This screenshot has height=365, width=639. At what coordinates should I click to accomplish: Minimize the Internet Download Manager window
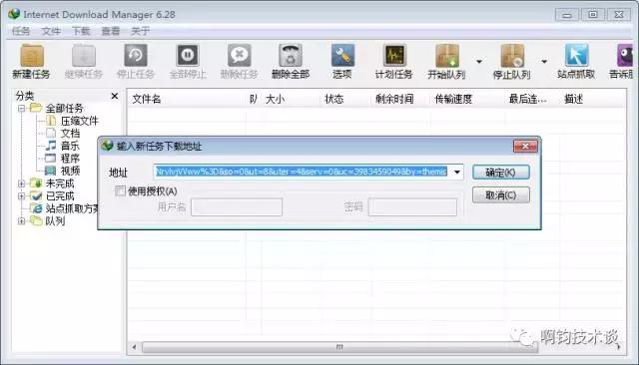567,15
